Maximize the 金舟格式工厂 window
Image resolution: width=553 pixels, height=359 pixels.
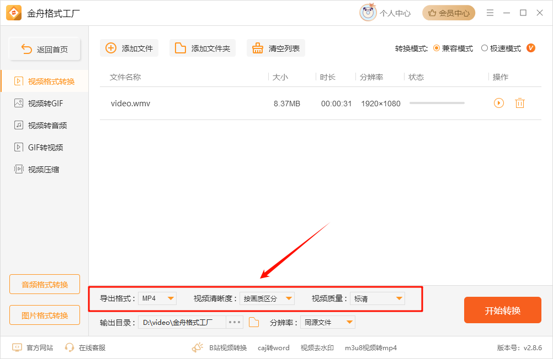tap(523, 13)
